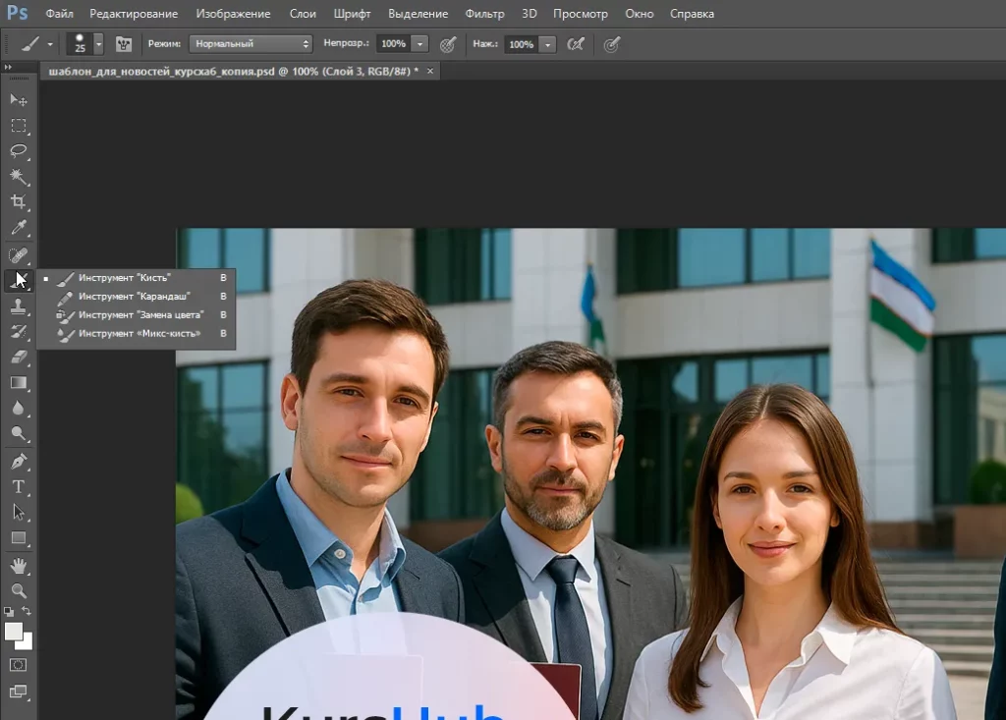
Task: Select the Eyedropper tool
Action: click(x=18, y=228)
